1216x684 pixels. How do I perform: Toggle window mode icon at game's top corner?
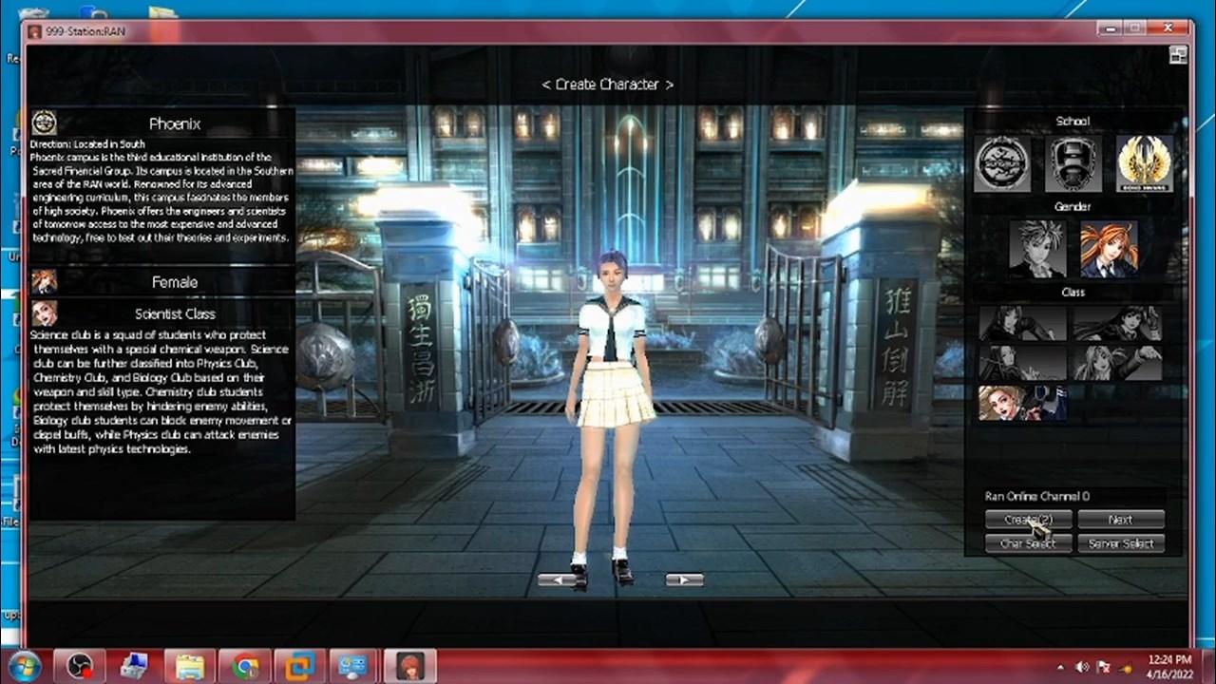tap(1178, 55)
